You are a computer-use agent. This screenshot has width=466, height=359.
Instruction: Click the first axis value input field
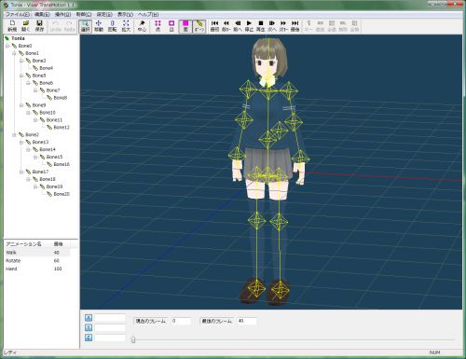110,318
